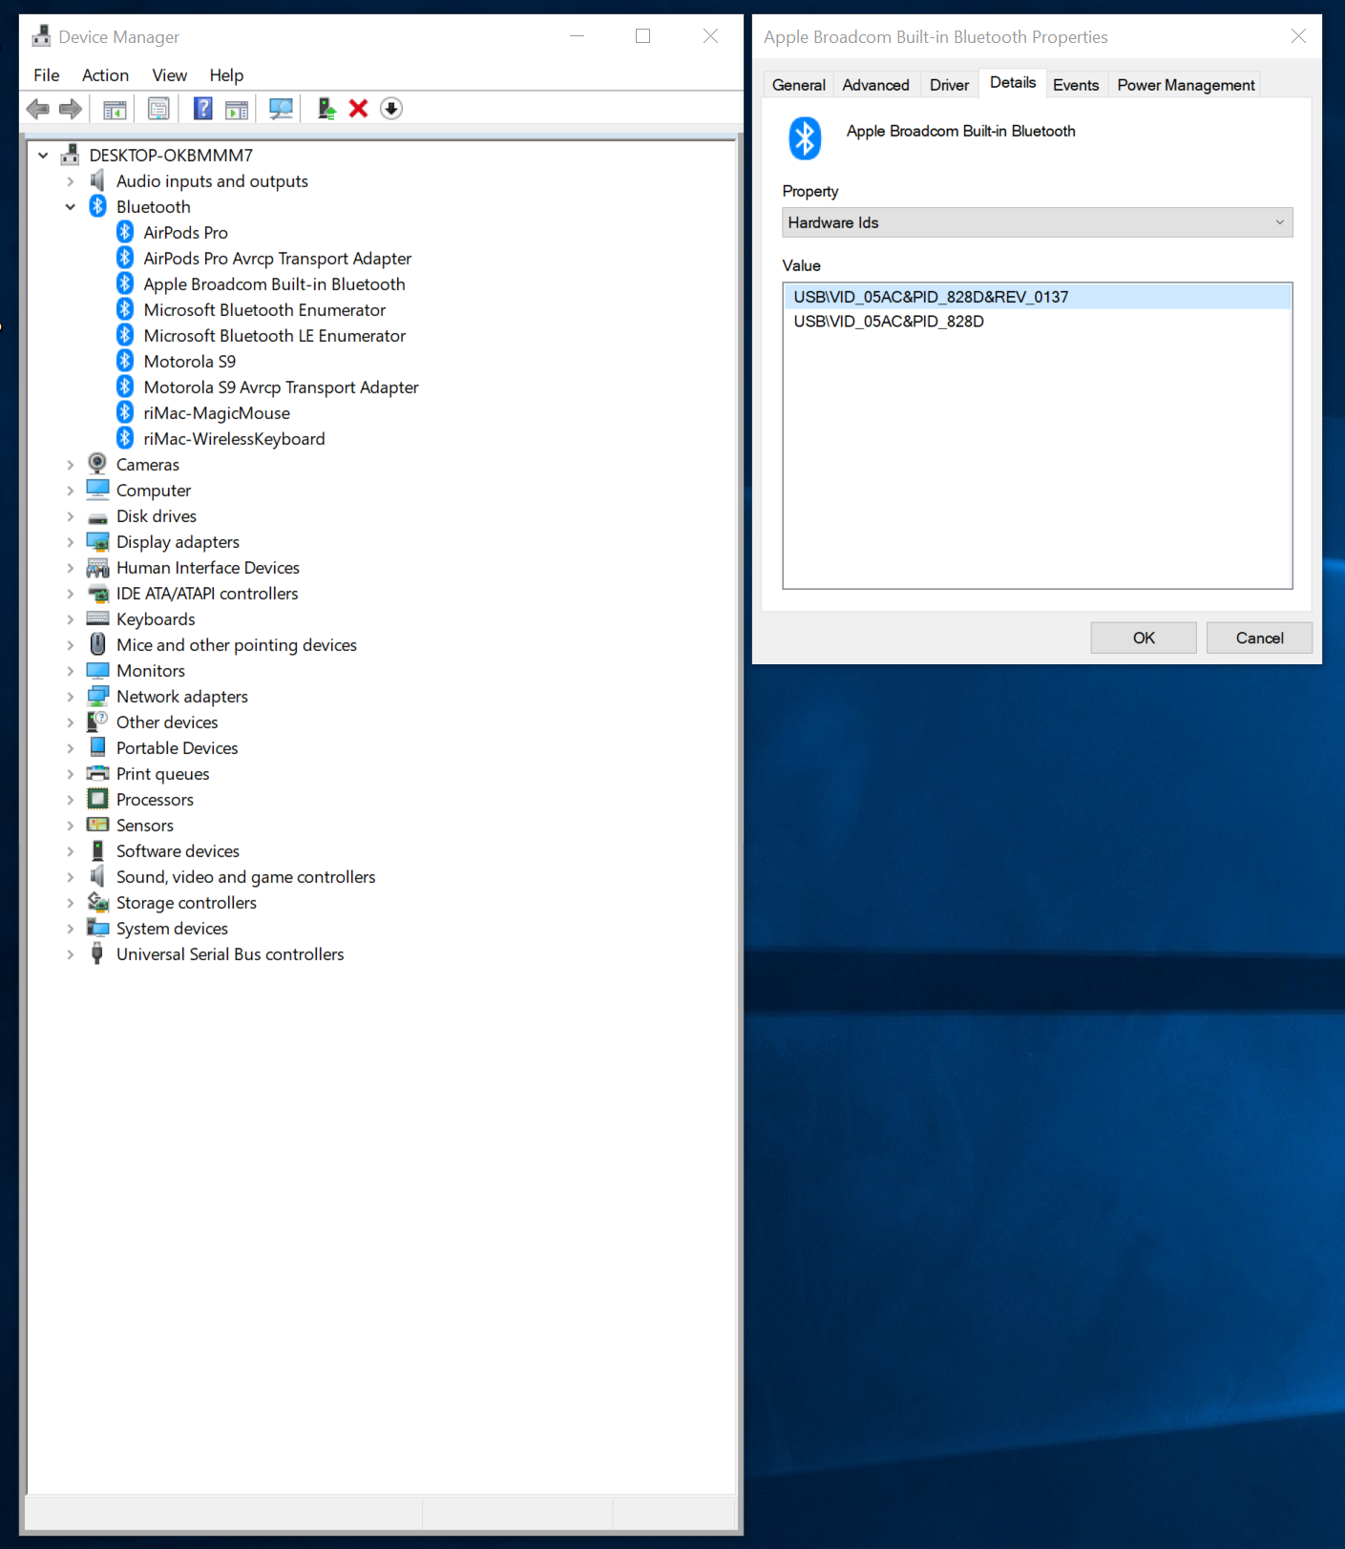
Task: Click the Monitors category icon
Action: click(x=97, y=670)
